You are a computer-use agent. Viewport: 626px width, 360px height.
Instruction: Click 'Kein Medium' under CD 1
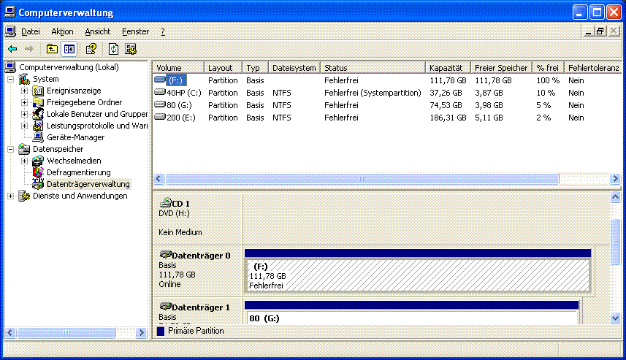pyautogui.click(x=180, y=232)
